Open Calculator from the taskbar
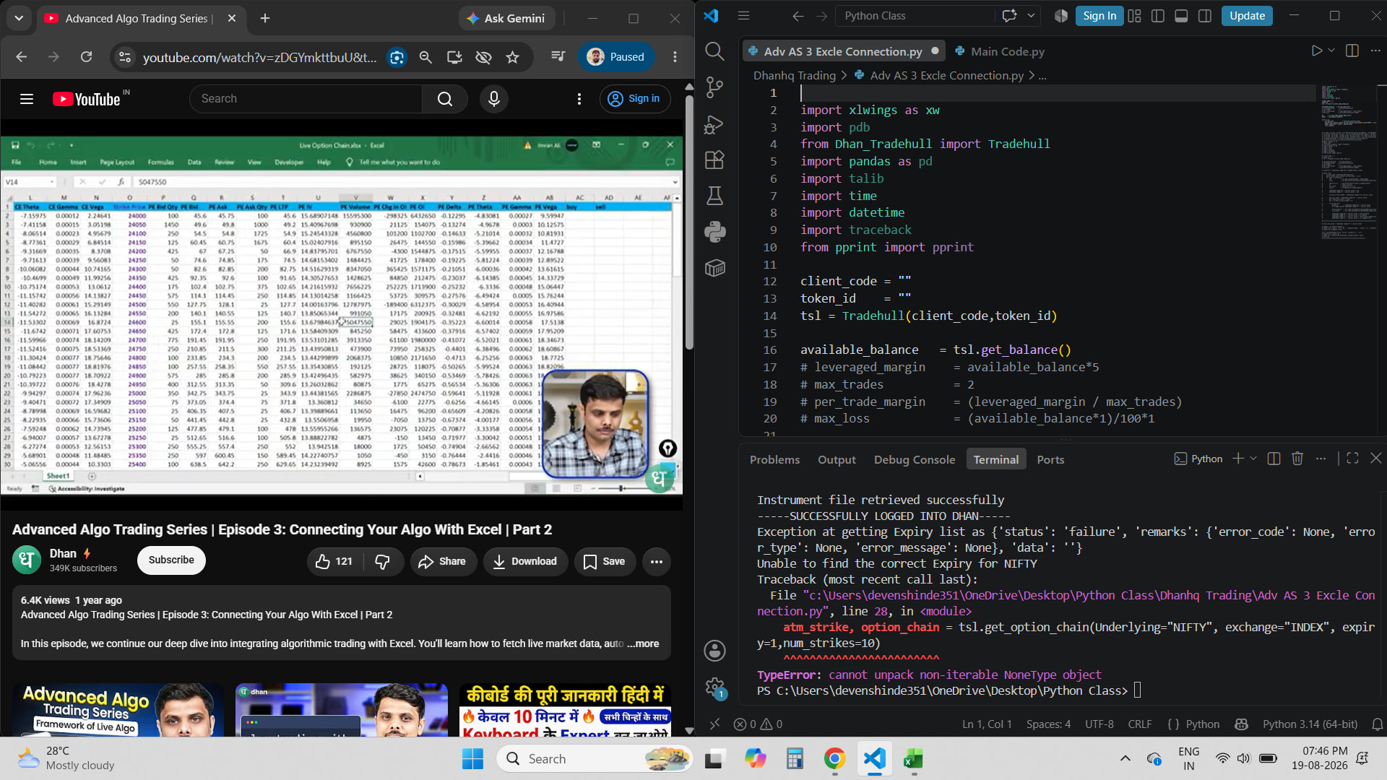The height and width of the screenshot is (780, 1387). point(795,758)
